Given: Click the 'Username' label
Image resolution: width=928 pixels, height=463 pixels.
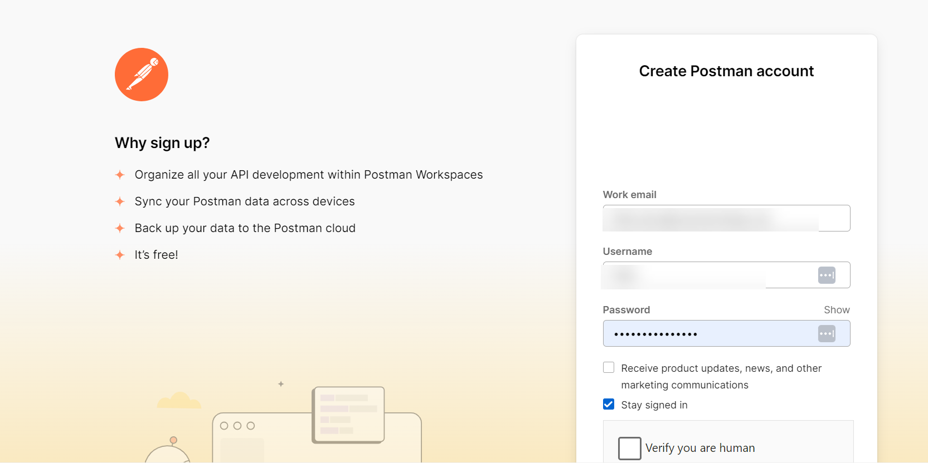Looking at the screenshot, I should (628, 252).
